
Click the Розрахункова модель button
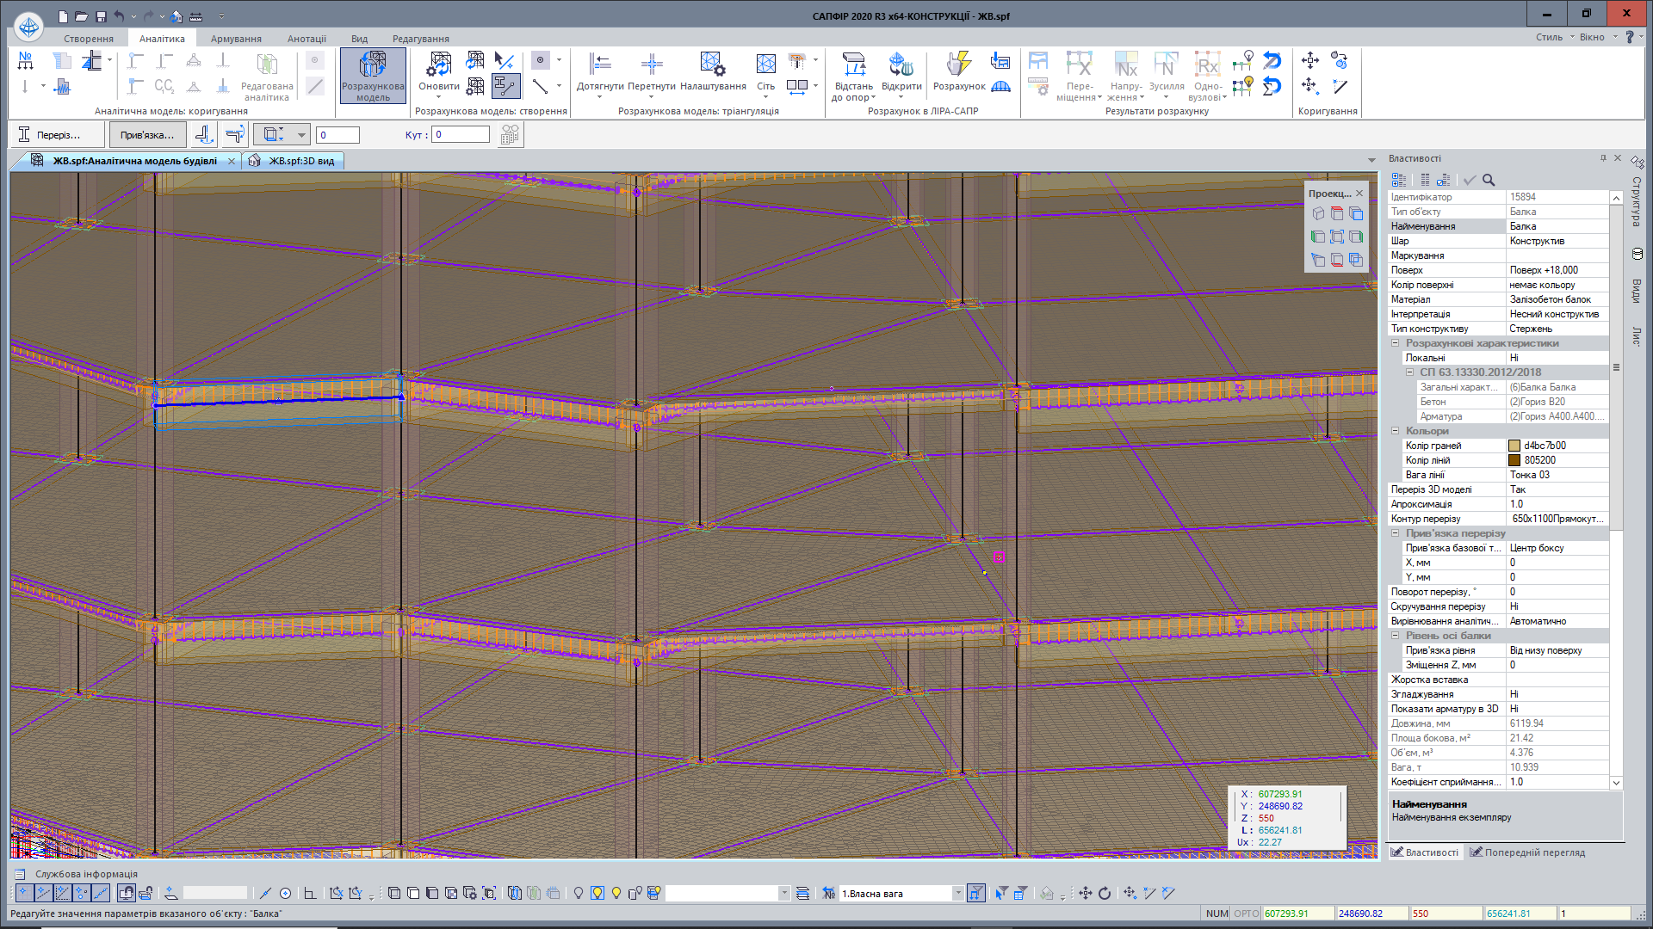(x=373, y=76)
